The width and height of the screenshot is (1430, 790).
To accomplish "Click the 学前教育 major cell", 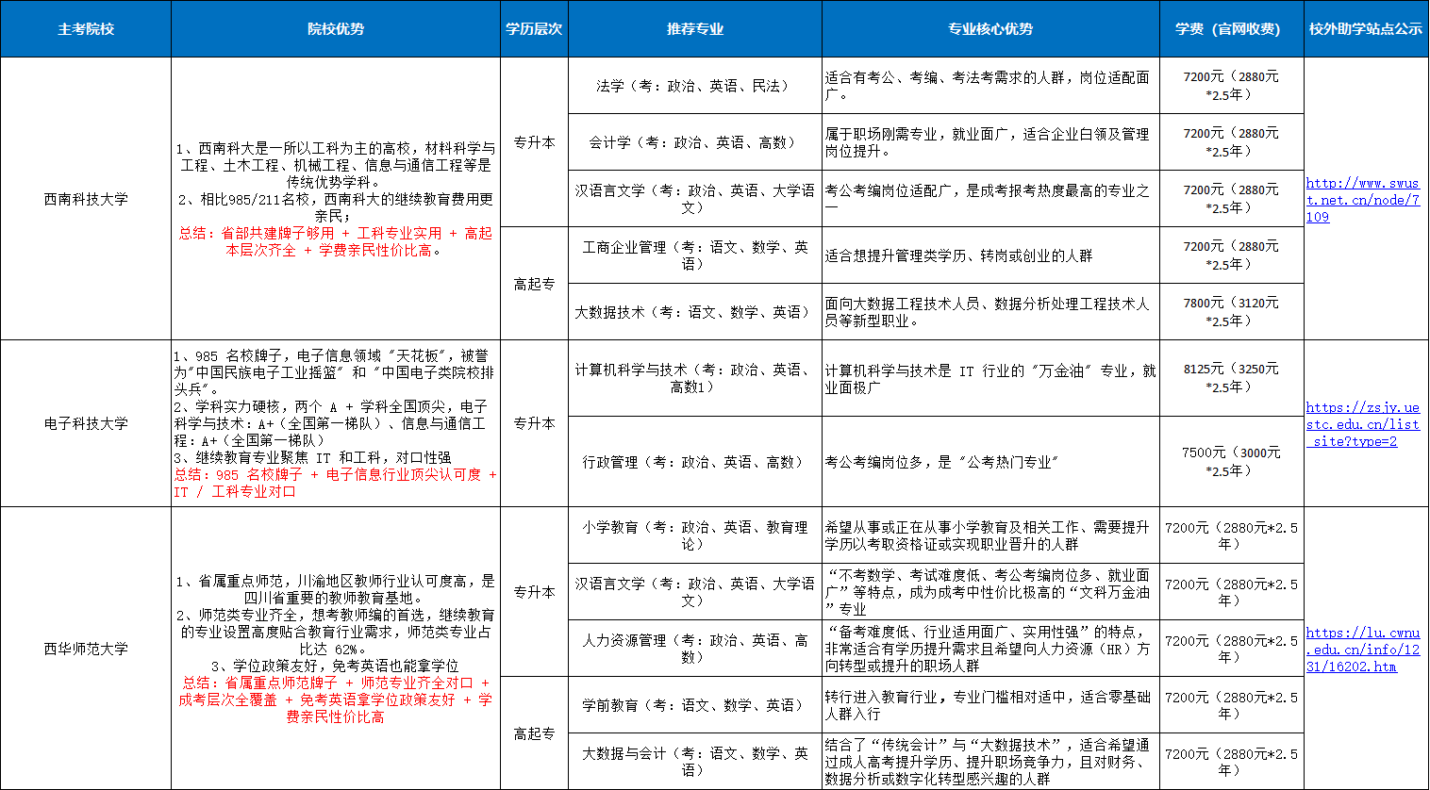I will pos(695,705).
